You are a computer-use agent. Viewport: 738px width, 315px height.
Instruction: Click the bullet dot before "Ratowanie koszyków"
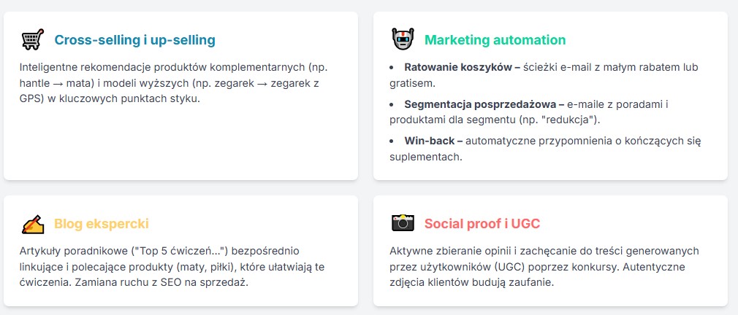(x=393, y=68)
